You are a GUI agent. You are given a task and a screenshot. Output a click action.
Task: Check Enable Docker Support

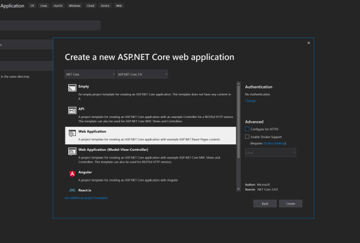click(x=247, y=136)
